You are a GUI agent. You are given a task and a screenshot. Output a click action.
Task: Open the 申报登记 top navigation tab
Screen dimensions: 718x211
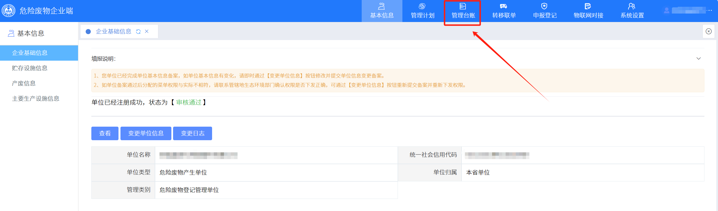[x=545, y=11]
